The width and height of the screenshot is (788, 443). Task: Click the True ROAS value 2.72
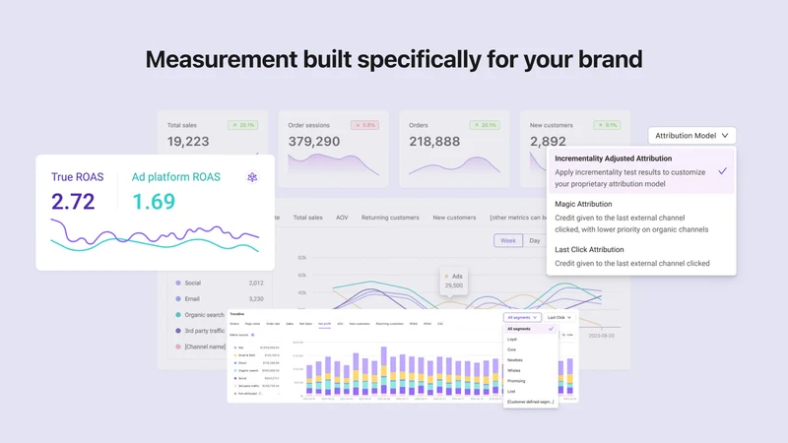tap(73, 202)
